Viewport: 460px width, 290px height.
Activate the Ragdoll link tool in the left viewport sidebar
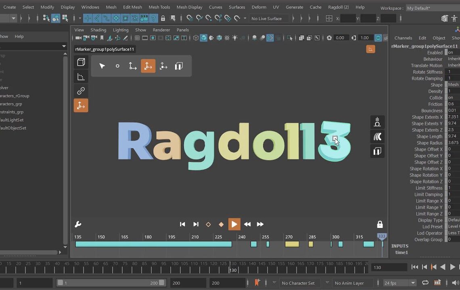click(81, 91)
